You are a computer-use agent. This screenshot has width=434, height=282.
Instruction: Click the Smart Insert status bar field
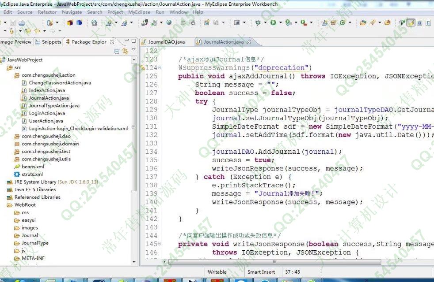261,272
